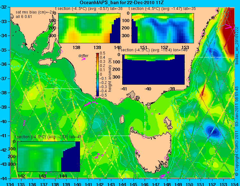Click the '-39' tick on lon=146 inset axis
Viewport: 240px width, 186px height.
pos(172,89)
